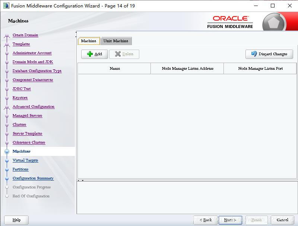This screenshot has height=226, width=298.
Task: Open Coherence Clusters step
Action: [x=29, y=142]
